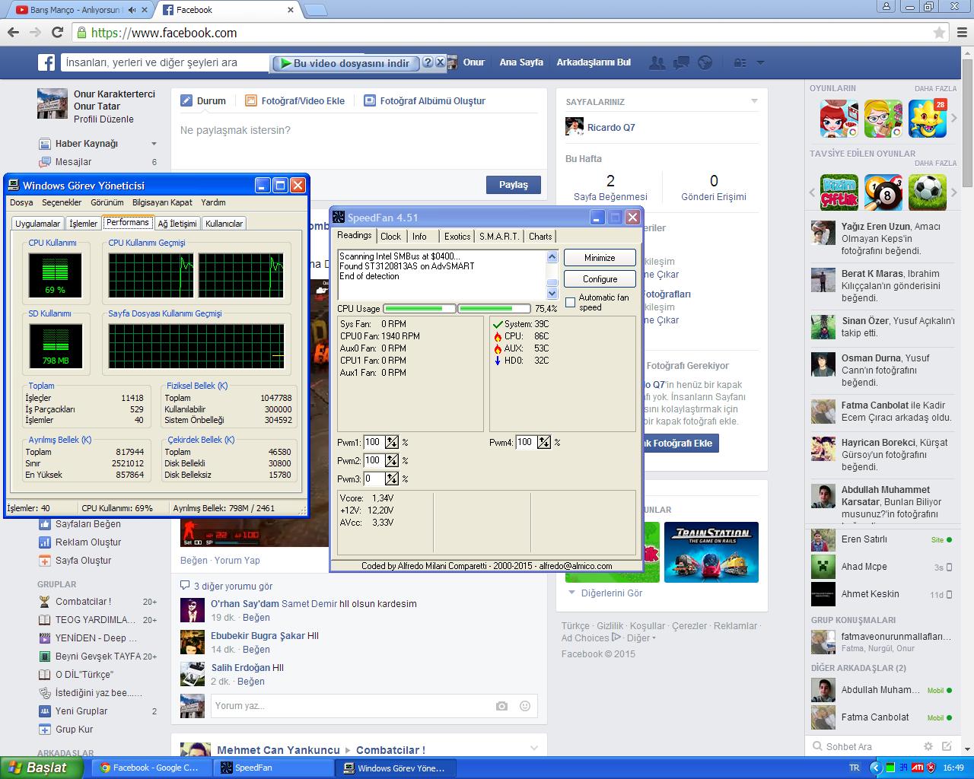Enable Automatic fan speed checkbox
974x779 pixels.
(x=571, y=303)
